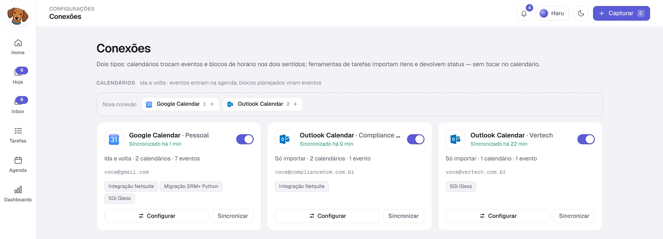Open the Inbox section
The height and width of the screenshot is (239, 663).
18,106
